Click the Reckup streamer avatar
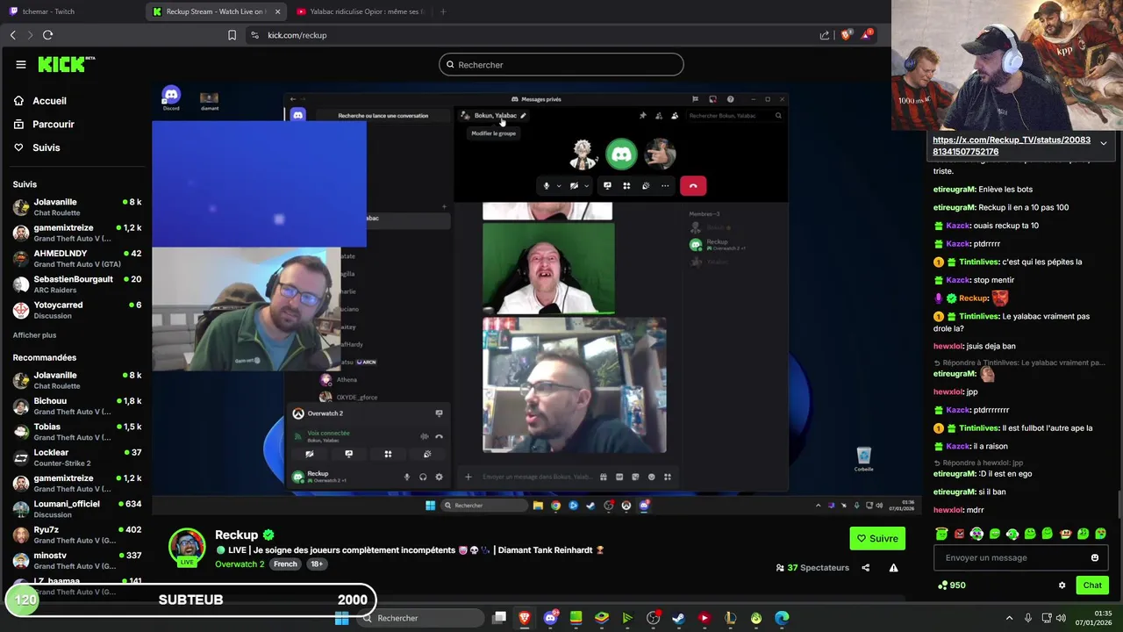Screen dimensions: 1123x632 point(187,547)
